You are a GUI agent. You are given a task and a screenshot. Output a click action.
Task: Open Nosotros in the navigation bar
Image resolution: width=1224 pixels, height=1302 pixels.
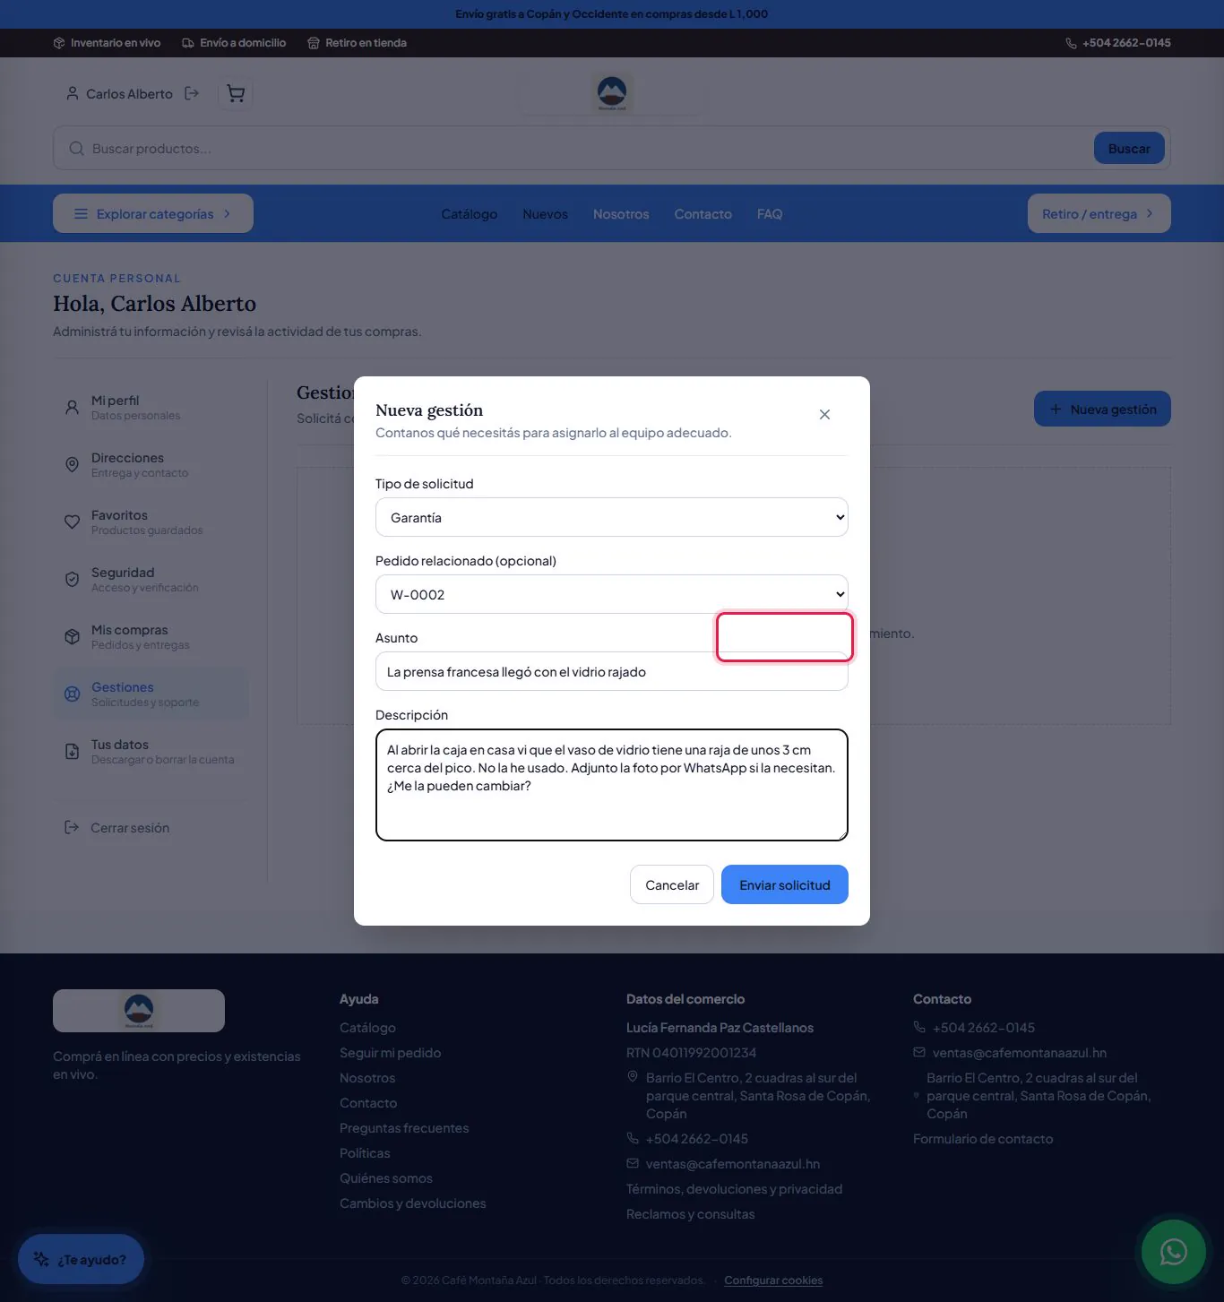621,214
